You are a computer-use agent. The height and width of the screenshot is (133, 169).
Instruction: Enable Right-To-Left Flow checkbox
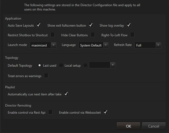[x=132, y=35]
